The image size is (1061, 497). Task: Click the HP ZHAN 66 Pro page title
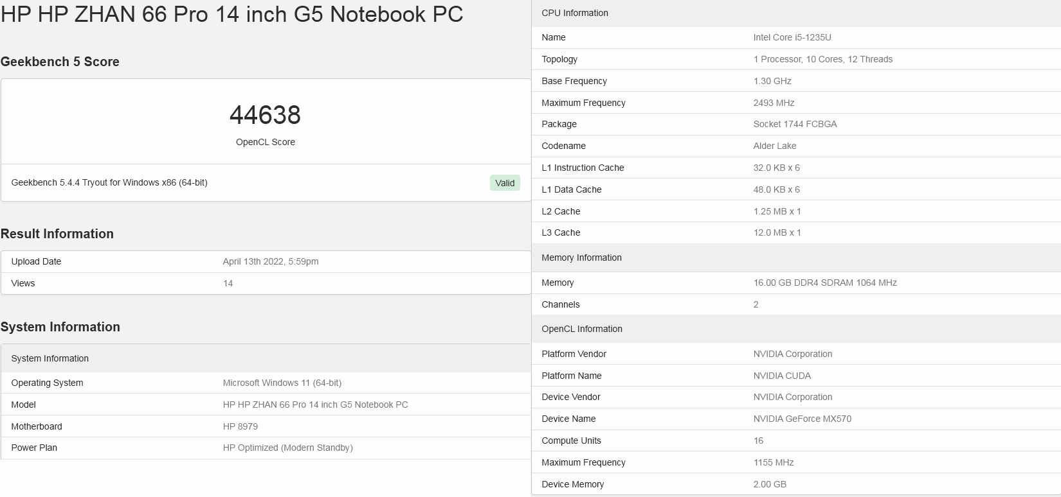[x=231, y=14]
